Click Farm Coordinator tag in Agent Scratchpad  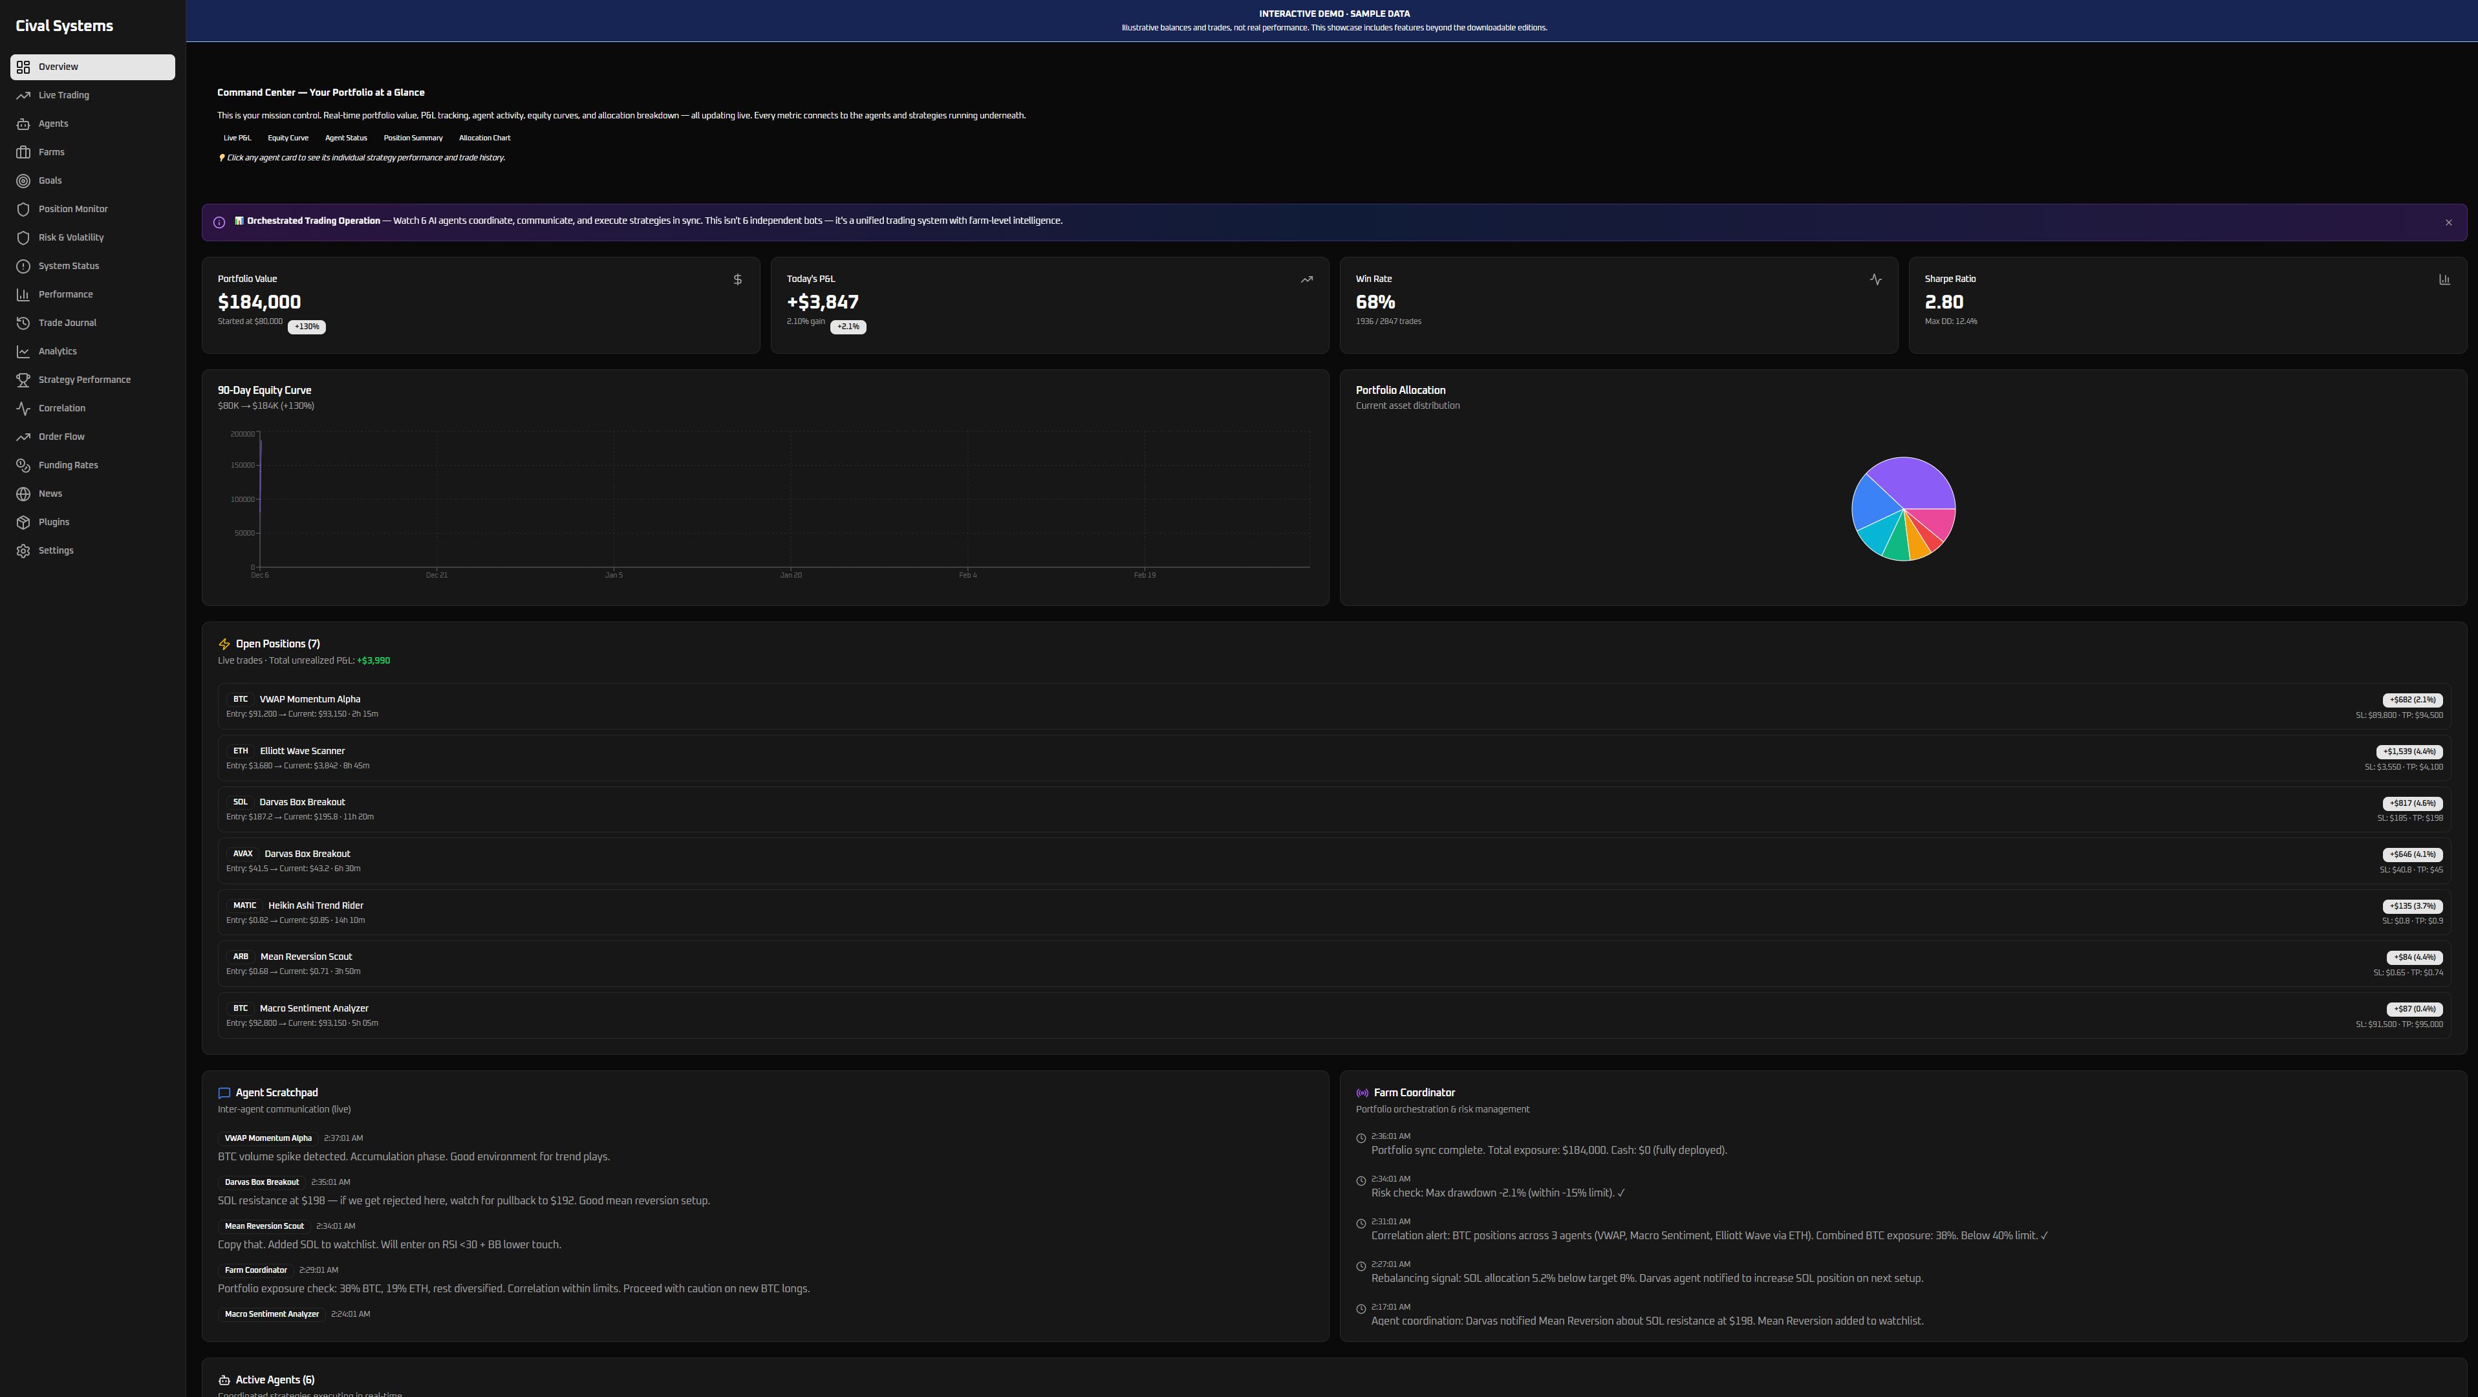(x=256, y=1270)
